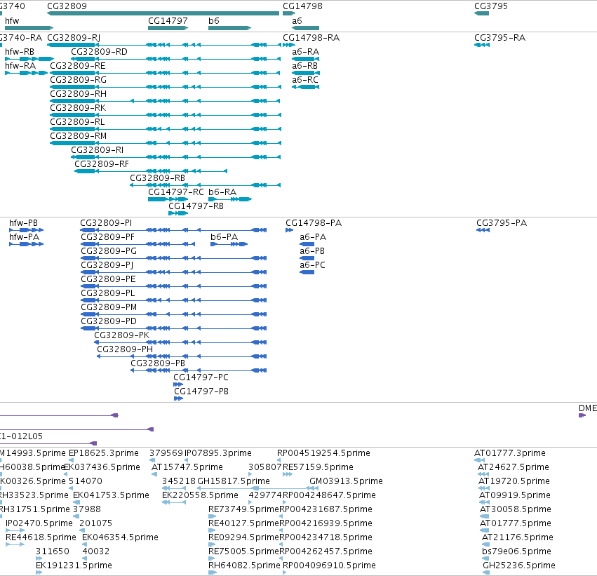Select the hfw gene feature
This screenshot has width=597, height=576.
click(x=29, y=28)
